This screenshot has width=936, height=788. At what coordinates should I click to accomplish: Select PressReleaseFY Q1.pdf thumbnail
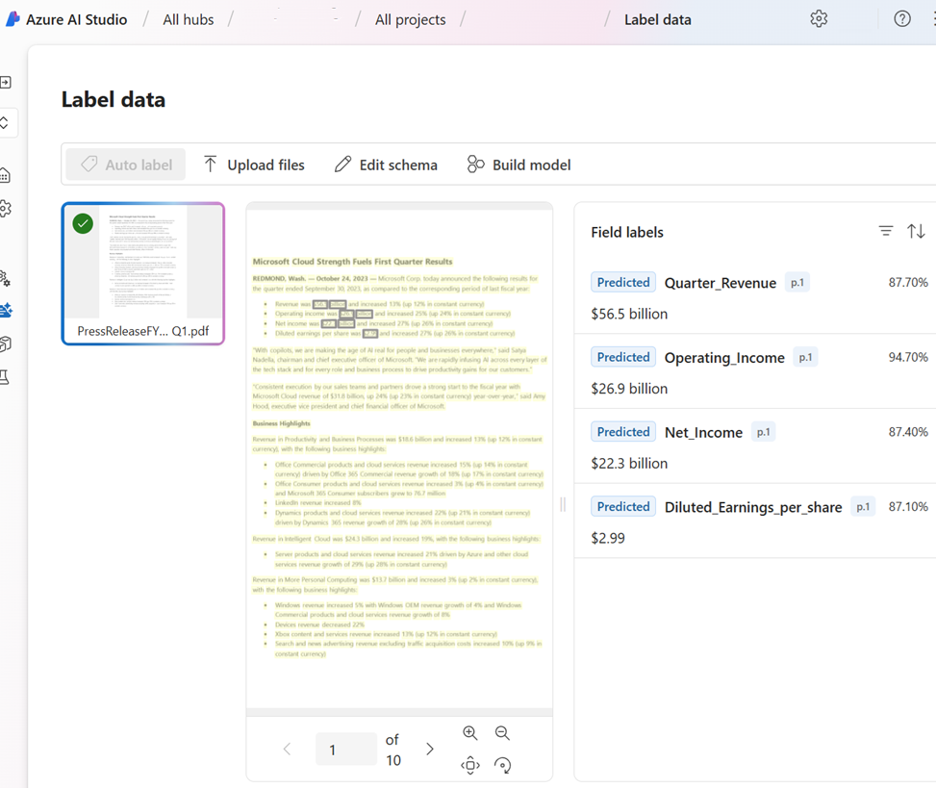tap(142, 273)
